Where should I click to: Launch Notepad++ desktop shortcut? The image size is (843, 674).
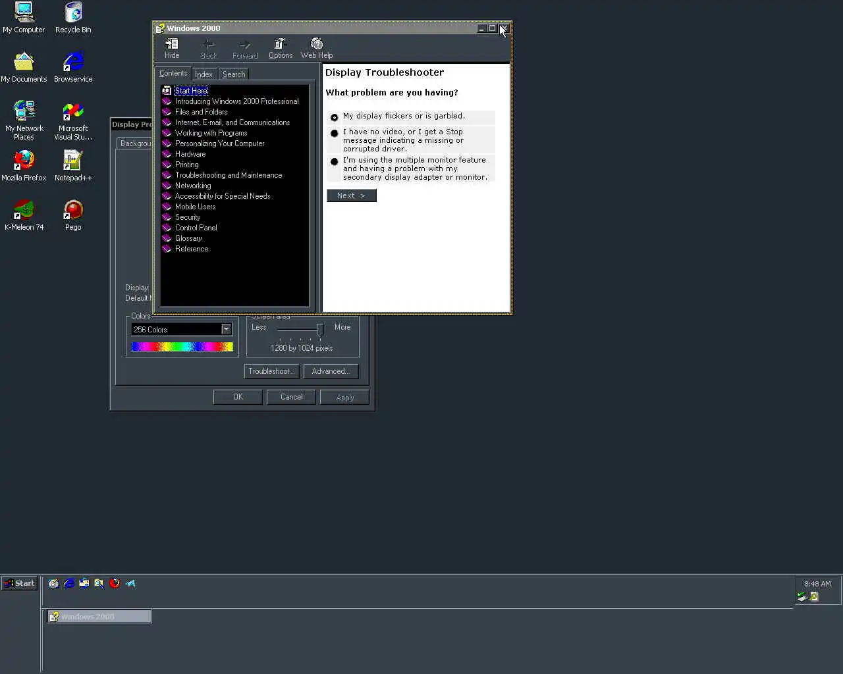click(x=73, y=166)
